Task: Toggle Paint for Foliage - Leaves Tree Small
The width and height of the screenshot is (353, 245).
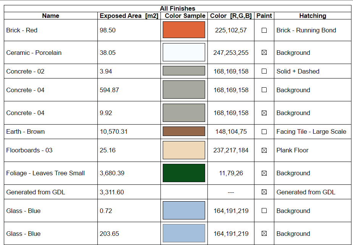Action: tap(264, 173)
